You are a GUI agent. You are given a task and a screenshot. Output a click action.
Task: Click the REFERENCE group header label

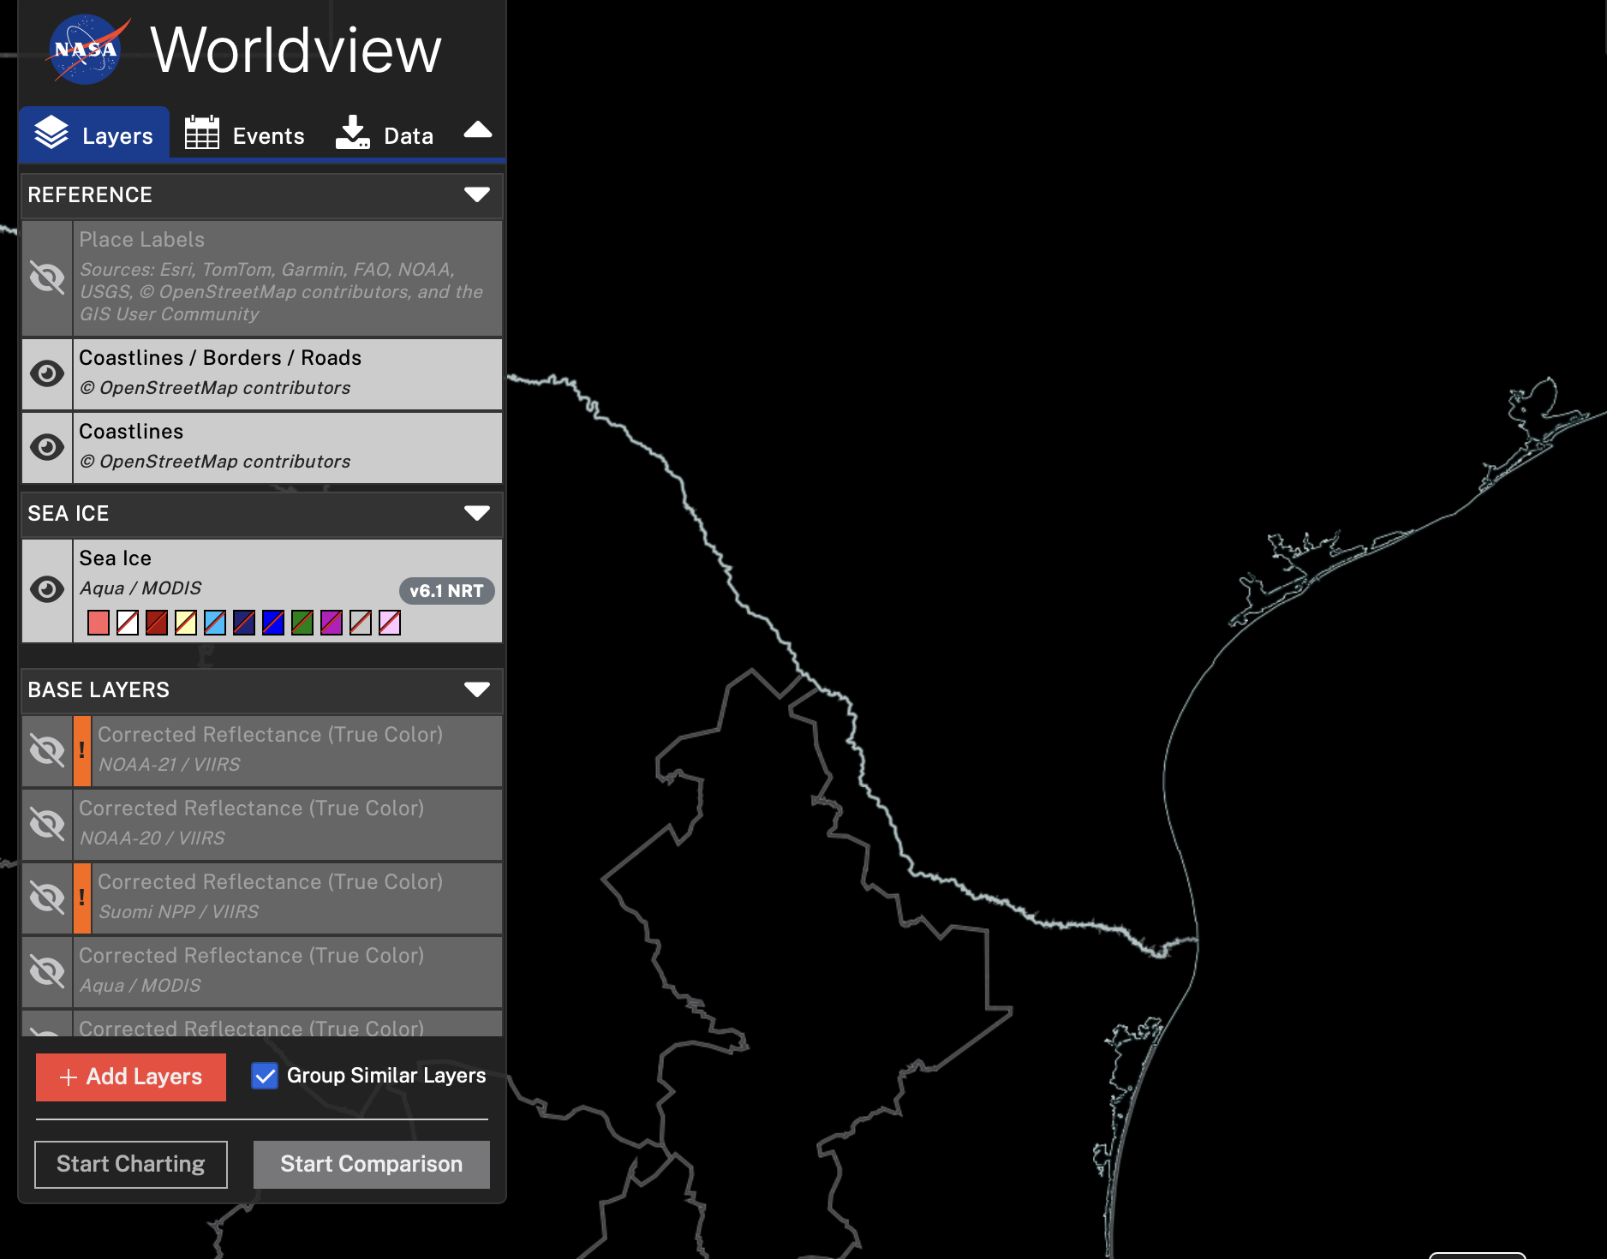pyautogui.click(x=90, y=195)
